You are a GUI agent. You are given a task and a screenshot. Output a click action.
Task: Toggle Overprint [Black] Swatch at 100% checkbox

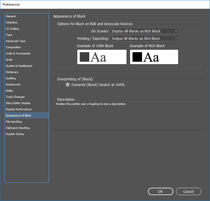[68, 85]
